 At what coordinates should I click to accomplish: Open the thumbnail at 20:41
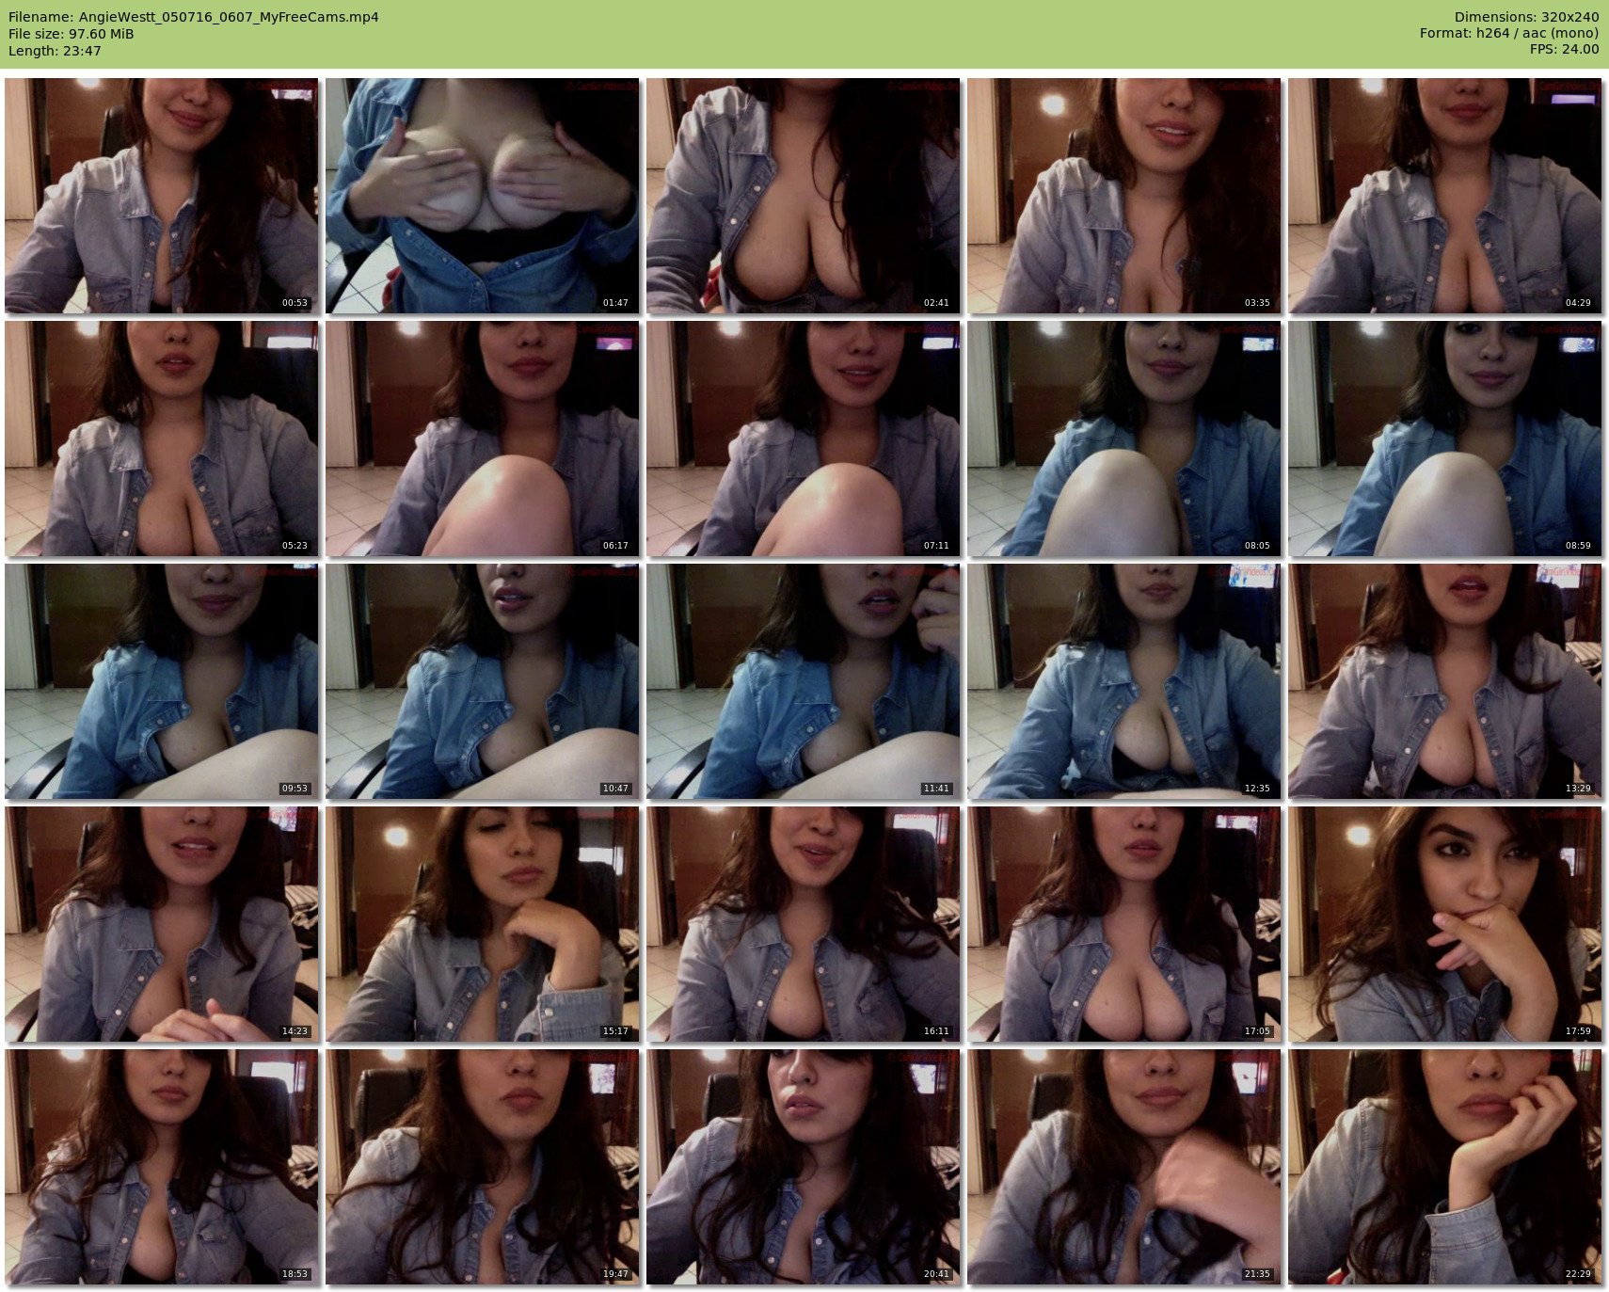click(x=803, y=1167)
